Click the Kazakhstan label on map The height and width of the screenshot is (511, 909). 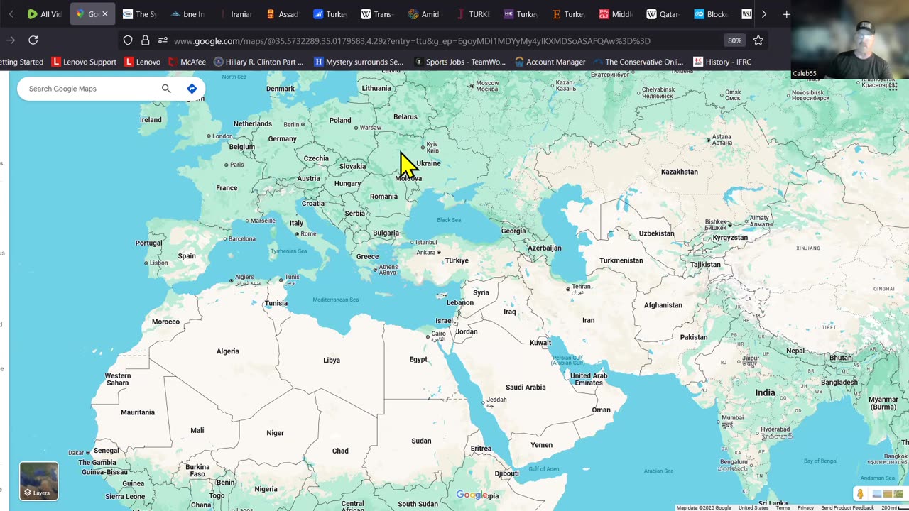click(x=680, y=172)
